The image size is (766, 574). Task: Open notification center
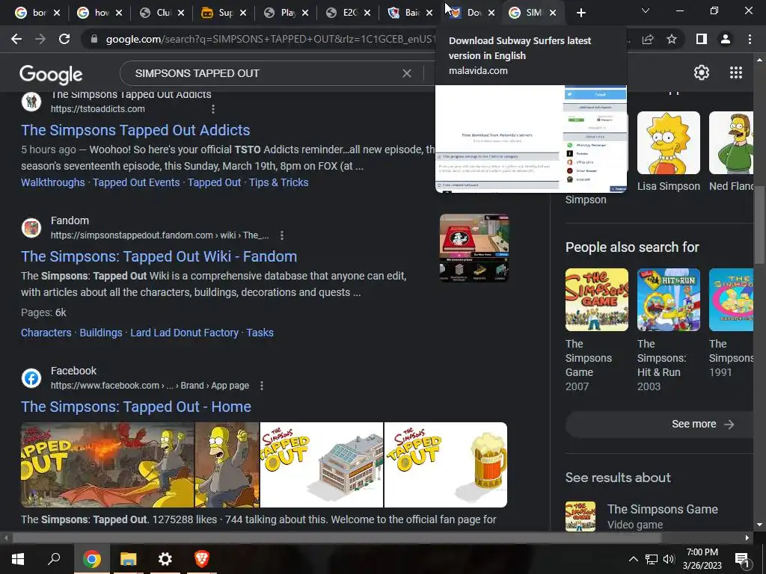click(742, 559)
